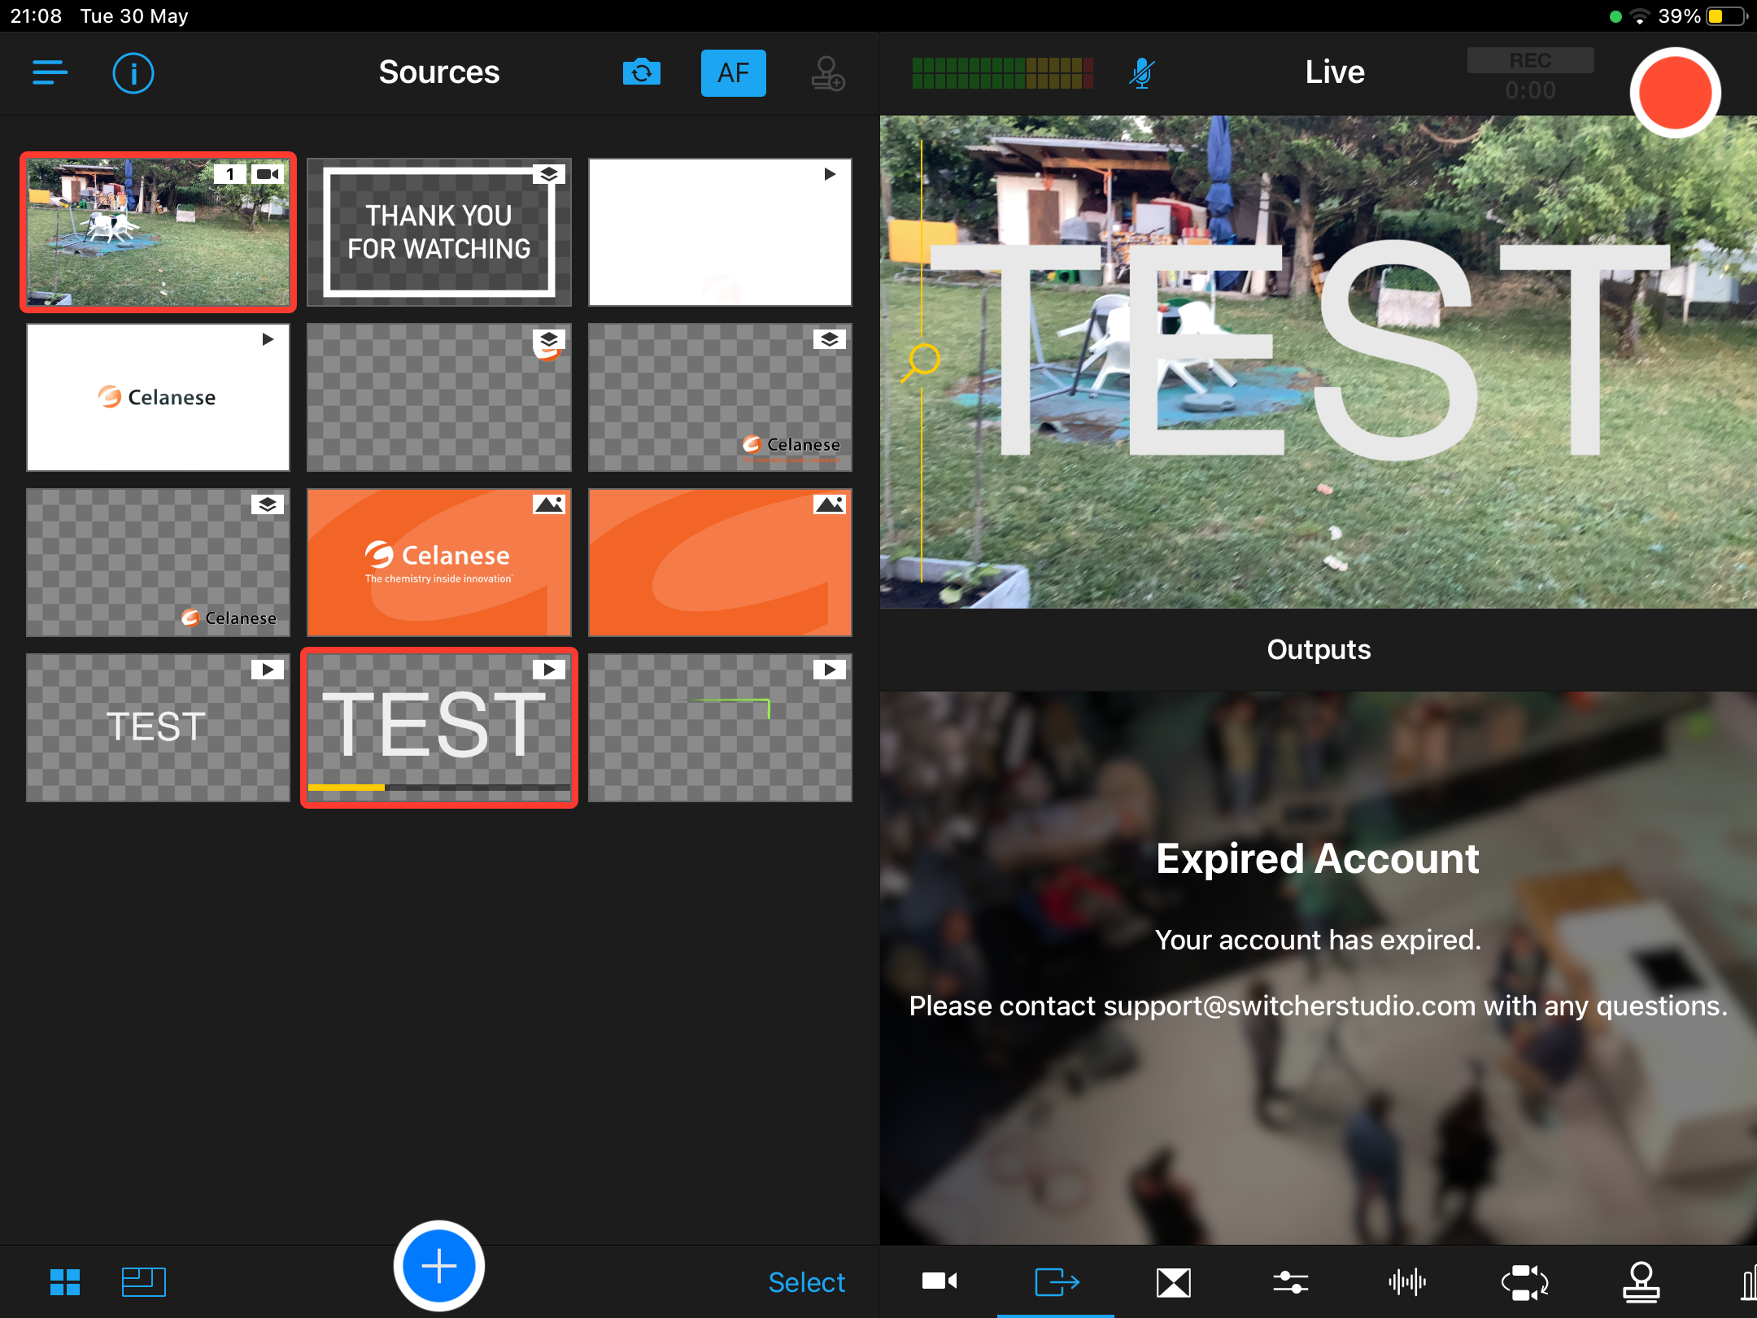Open the sliders settings tab
The image size is (1757, 1318).
[x=1290, y=1282]
